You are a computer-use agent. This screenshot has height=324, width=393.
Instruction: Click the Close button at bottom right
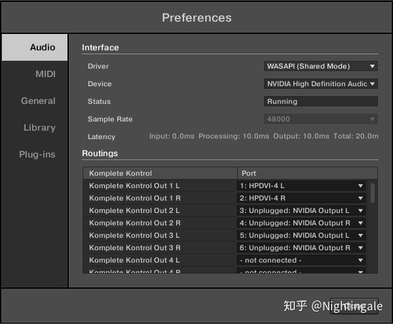(354, 306)
